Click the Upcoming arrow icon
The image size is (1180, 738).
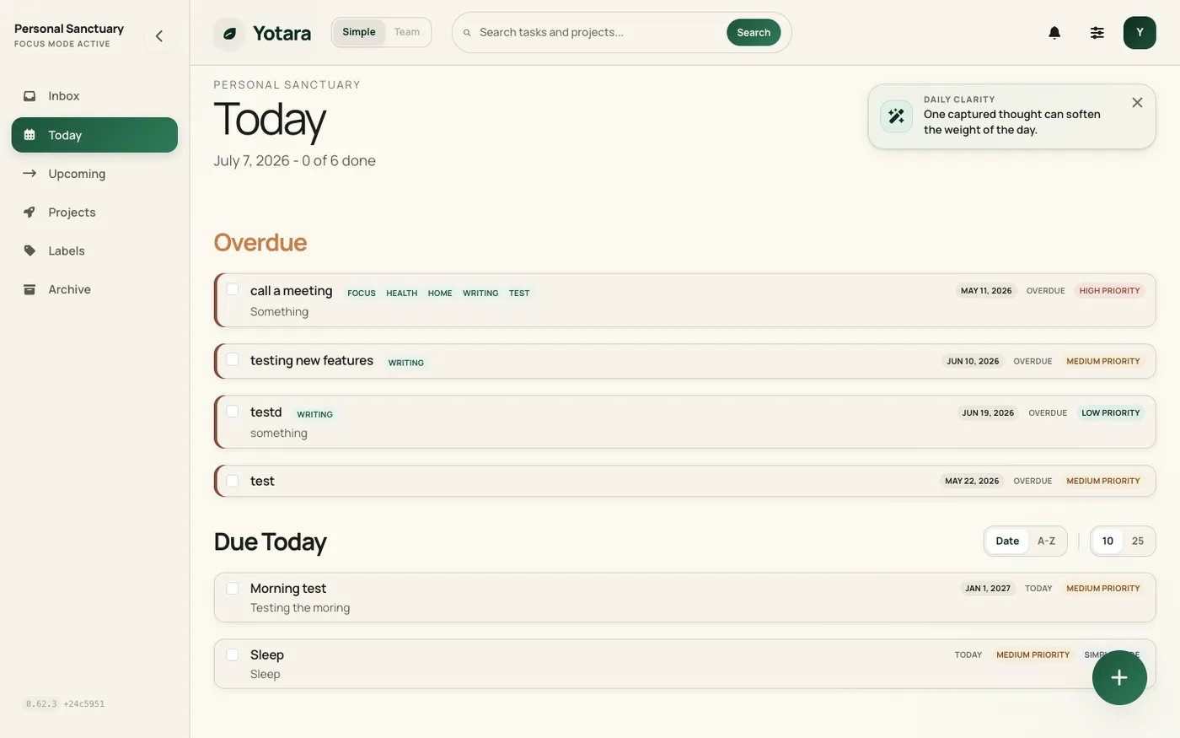[x=29, y=174]
